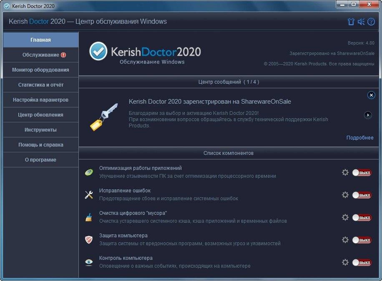Select the Главная sidebar tab

click(41, 40)
